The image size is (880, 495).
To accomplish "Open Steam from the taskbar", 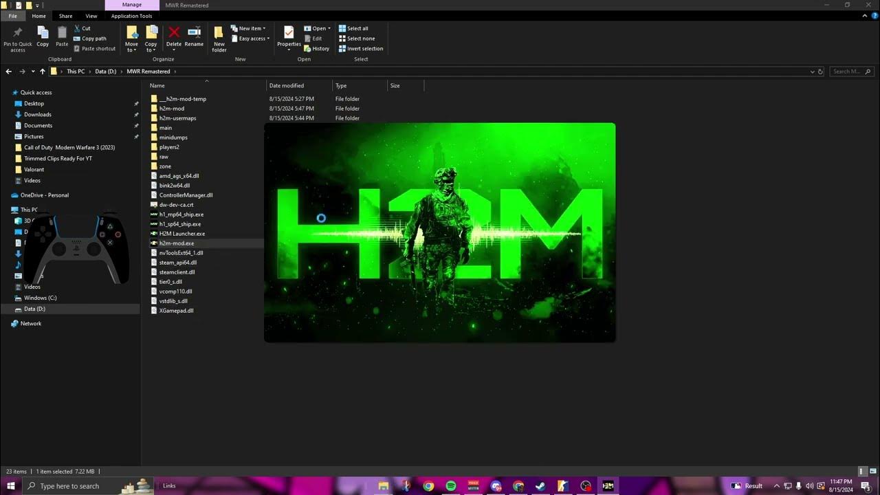I will (540, 486).
